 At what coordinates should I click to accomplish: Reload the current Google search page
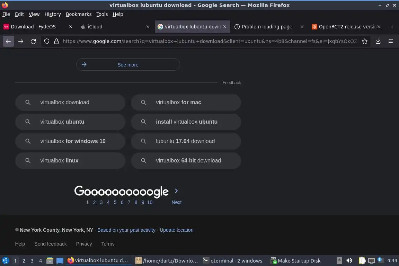tap(33, 41)
